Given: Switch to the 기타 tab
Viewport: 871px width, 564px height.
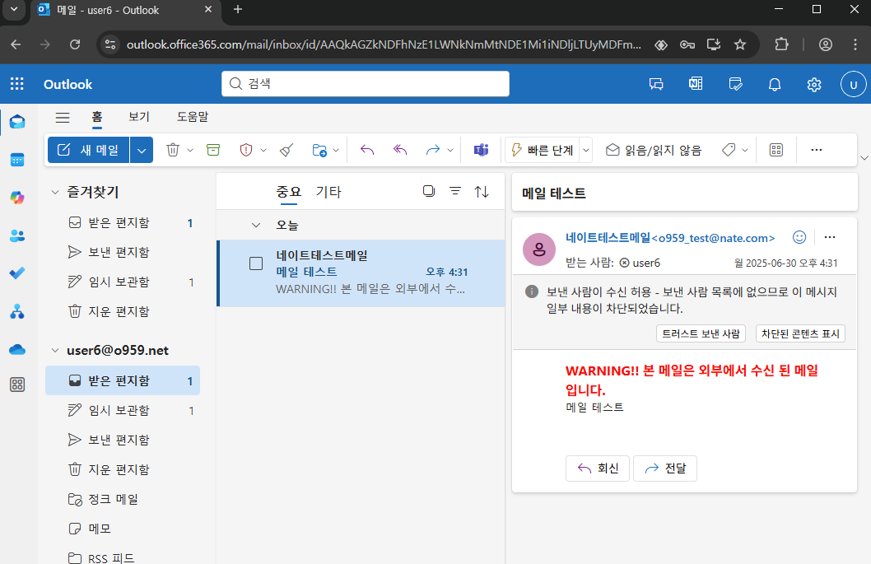Looking at the screenshot, I should click(328, 190).
